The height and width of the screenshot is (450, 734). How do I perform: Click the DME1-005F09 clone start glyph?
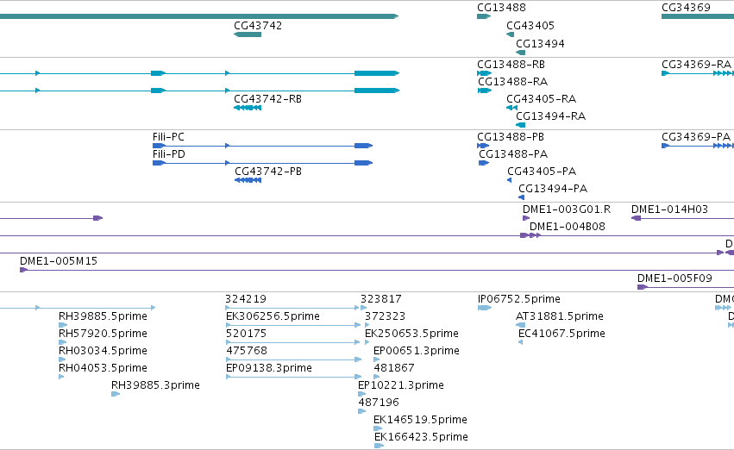click(643, 287)
